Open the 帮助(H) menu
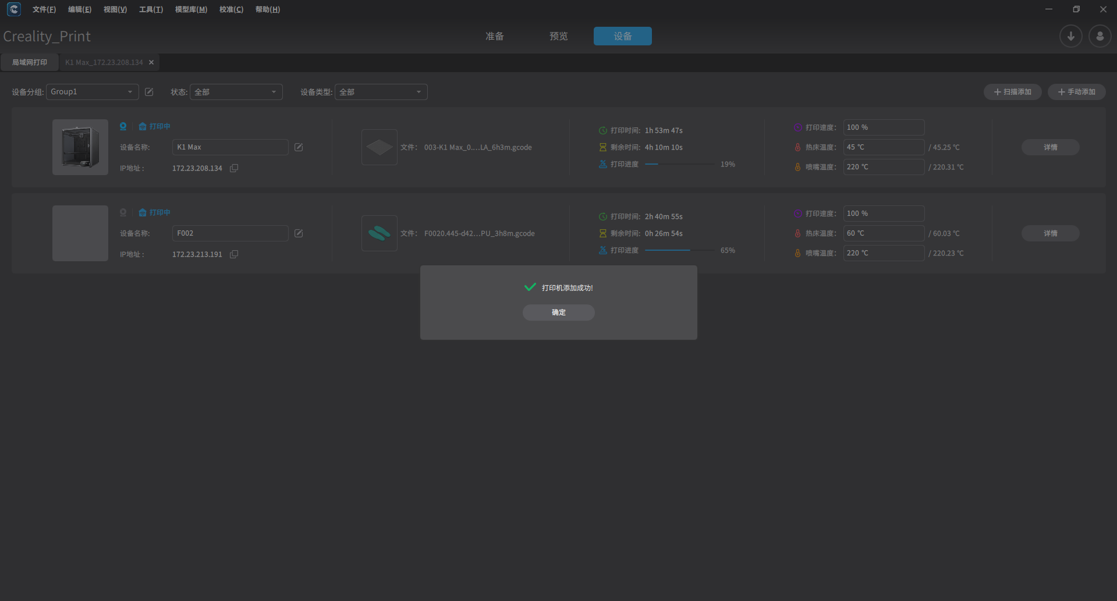This screenshot has width=1117, height=601. [x=268, y=9]
